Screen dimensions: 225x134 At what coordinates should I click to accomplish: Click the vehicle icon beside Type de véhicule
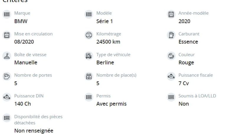click(x=88, y=56)
